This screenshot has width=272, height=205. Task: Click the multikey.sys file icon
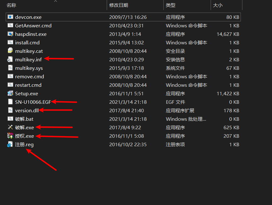10,68
